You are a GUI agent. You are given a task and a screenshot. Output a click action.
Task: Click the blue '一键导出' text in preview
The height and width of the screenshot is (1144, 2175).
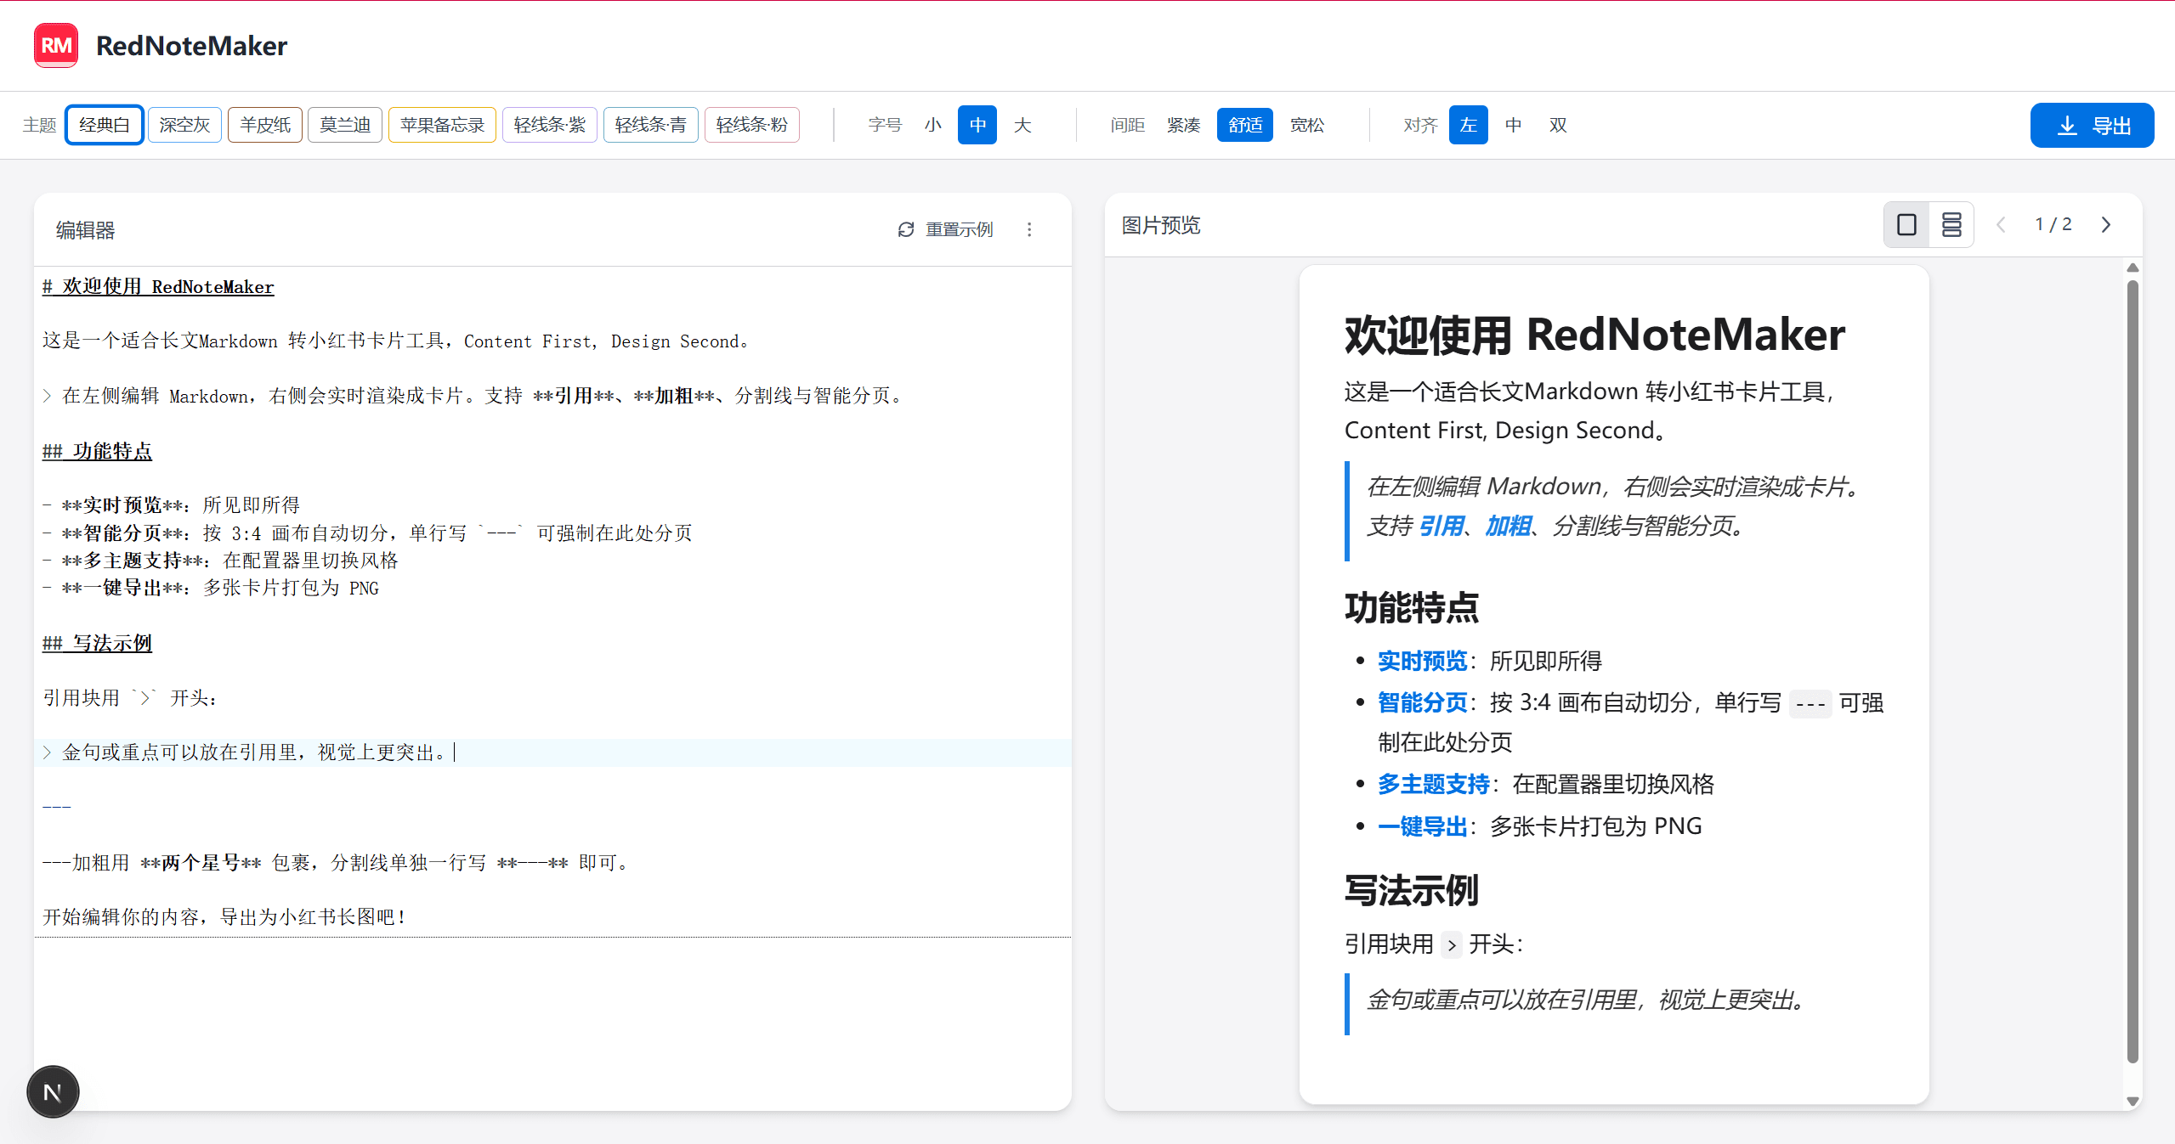point(1422,826)
